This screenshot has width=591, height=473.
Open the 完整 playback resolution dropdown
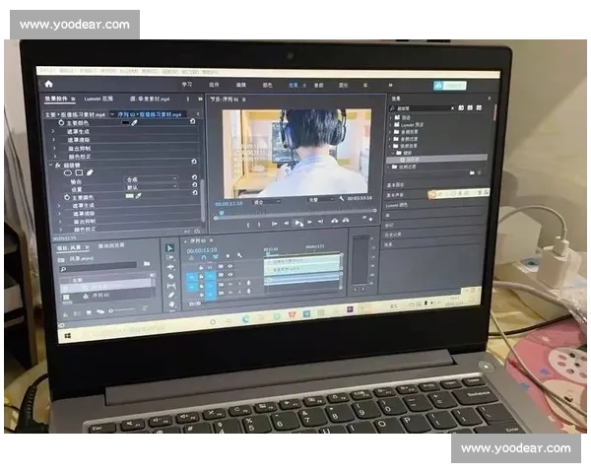point(321,199)
